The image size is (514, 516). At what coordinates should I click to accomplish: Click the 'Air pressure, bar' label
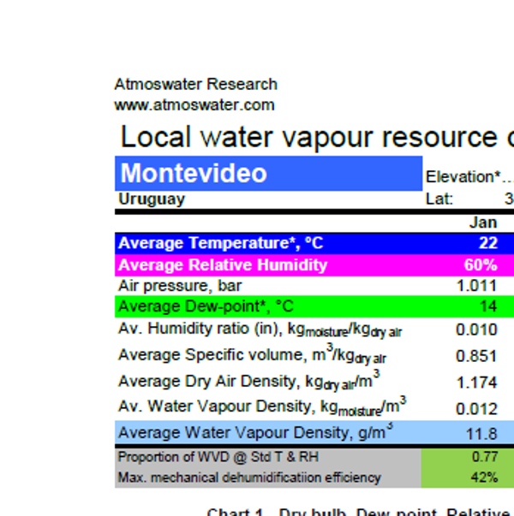click(180, 286)
